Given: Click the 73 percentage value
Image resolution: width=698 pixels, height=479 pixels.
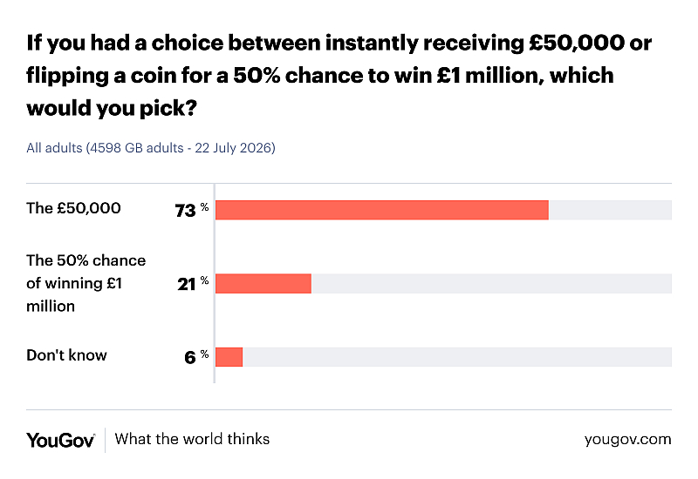Looking at the screenshot, I should click(185, 211).
